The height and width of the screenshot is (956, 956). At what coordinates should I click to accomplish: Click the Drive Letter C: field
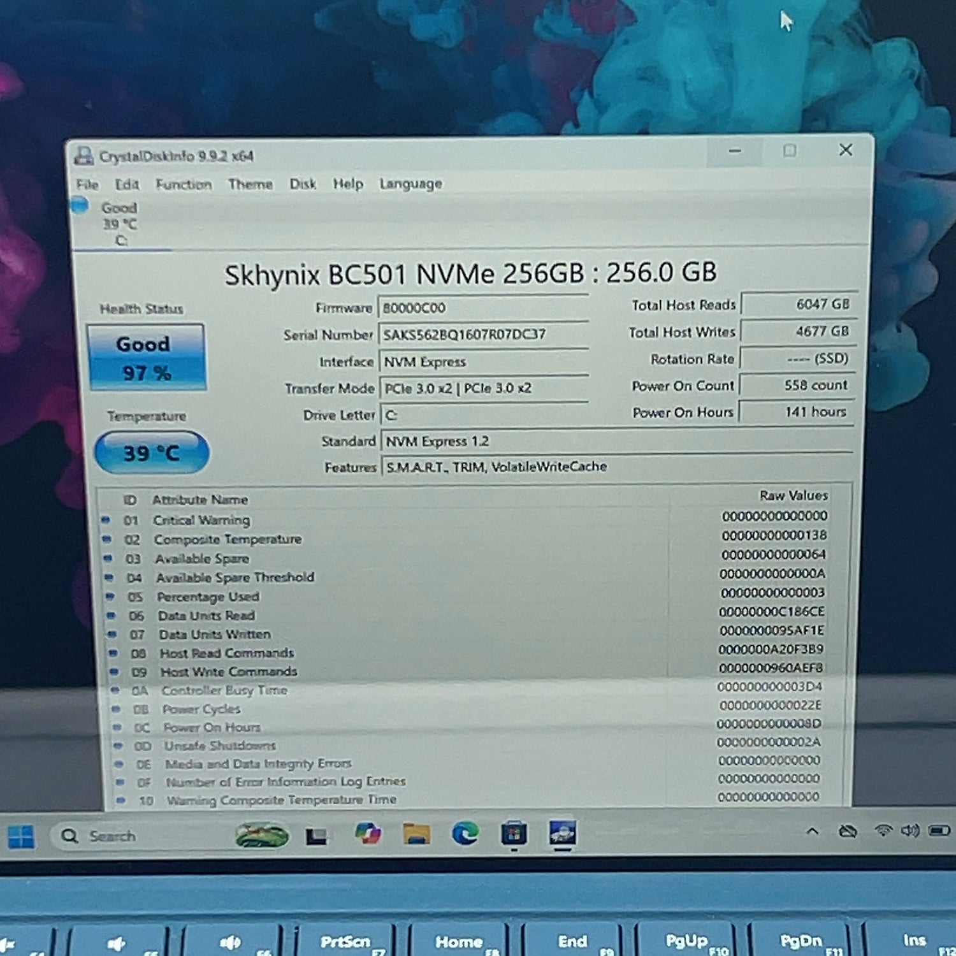[484, 415]
